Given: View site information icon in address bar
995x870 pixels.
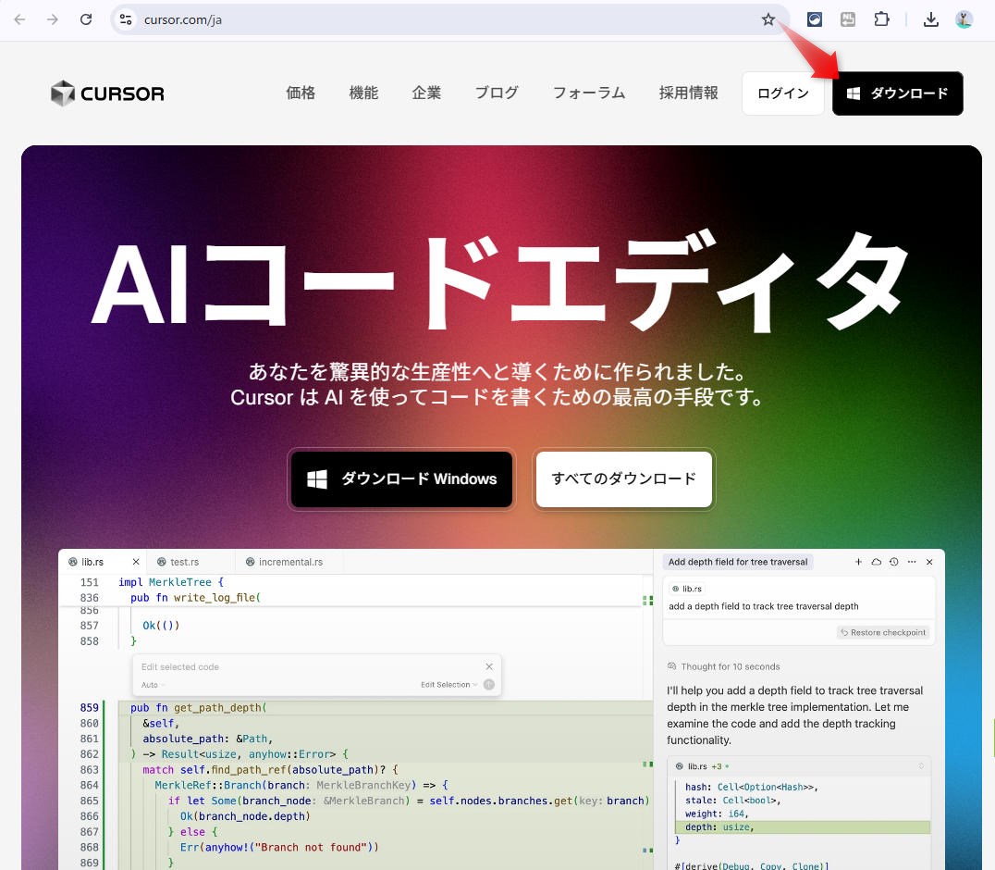Looking at the screenshot, I should 127,19.
